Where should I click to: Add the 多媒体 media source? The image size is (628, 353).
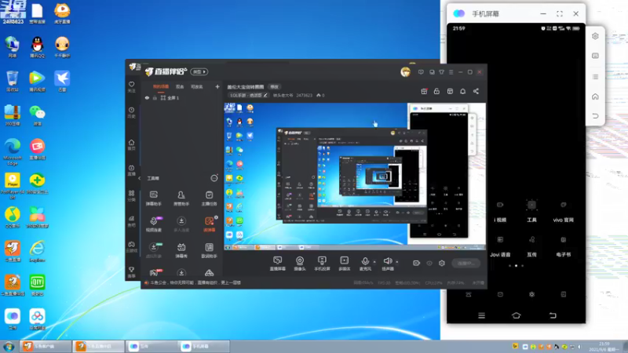click(344, 264)
